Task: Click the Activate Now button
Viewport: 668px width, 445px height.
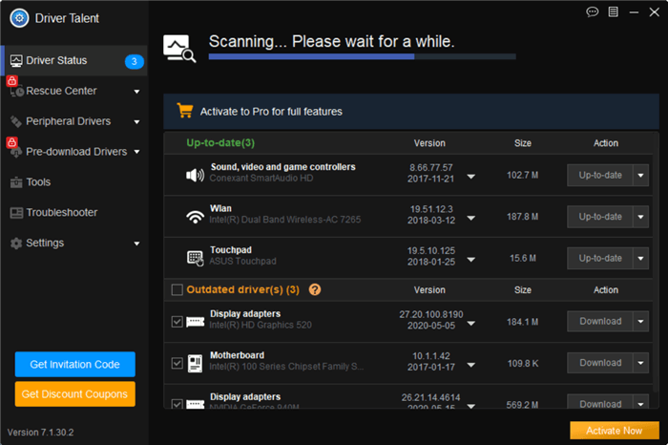Action: coord(615,431)
